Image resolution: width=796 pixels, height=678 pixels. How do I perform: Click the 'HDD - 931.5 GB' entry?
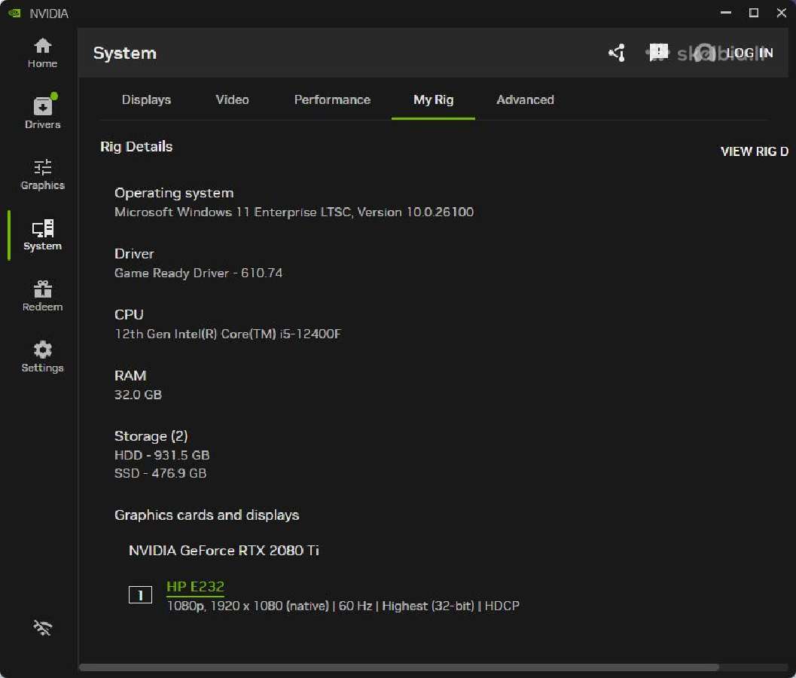(x=162, y=455)
